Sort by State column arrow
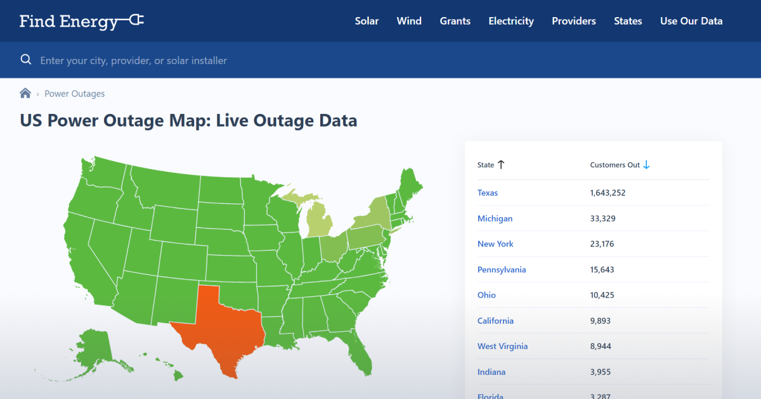The image size is (761, 399). tap(501, 165)
